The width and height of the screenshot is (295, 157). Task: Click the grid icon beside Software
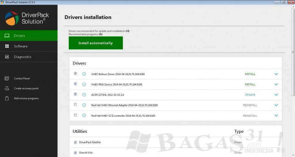coord(7,46)
